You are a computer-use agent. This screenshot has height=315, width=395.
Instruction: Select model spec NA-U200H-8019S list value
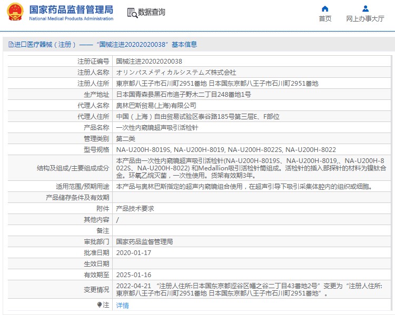[226, 150]
